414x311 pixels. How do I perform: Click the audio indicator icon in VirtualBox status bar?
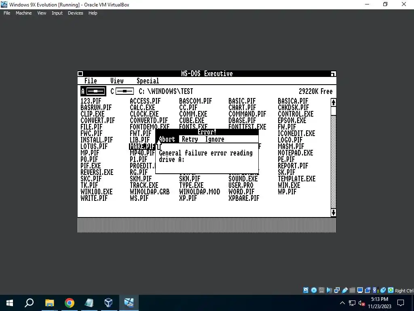point(329,290)
